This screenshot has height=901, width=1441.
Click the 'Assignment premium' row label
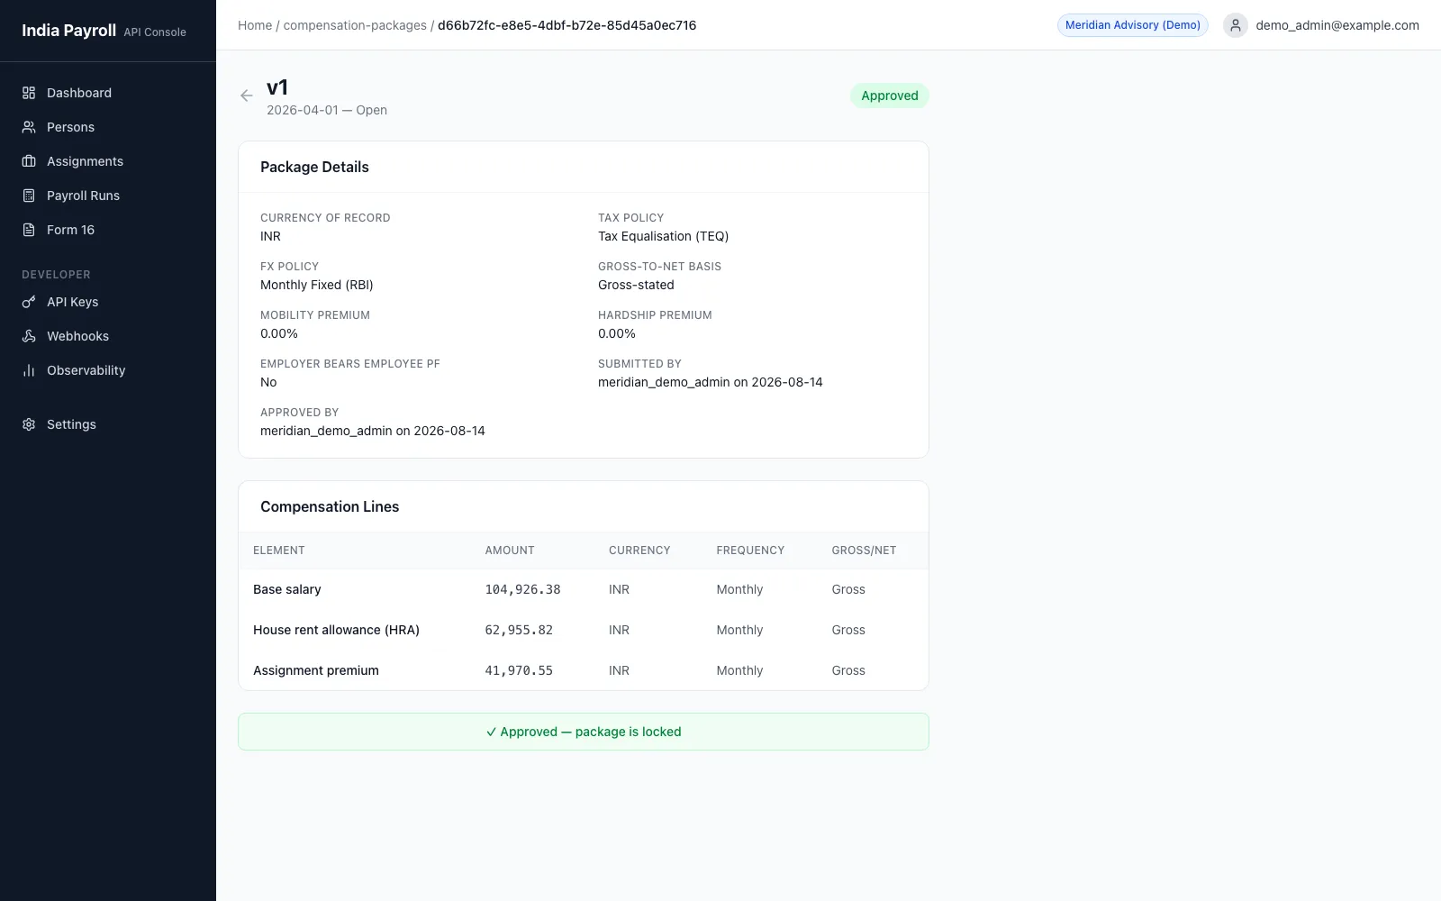[x=316, y=670]
